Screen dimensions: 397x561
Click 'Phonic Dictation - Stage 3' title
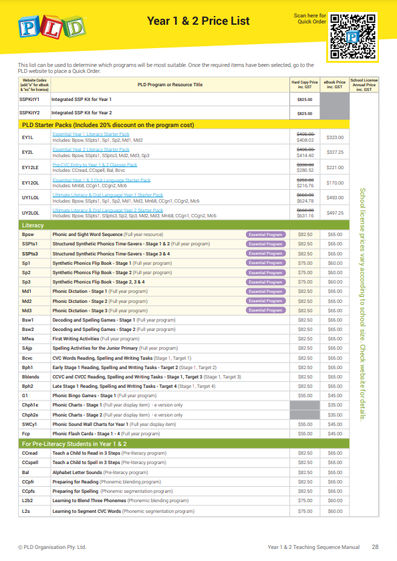(x=80, y=311)
